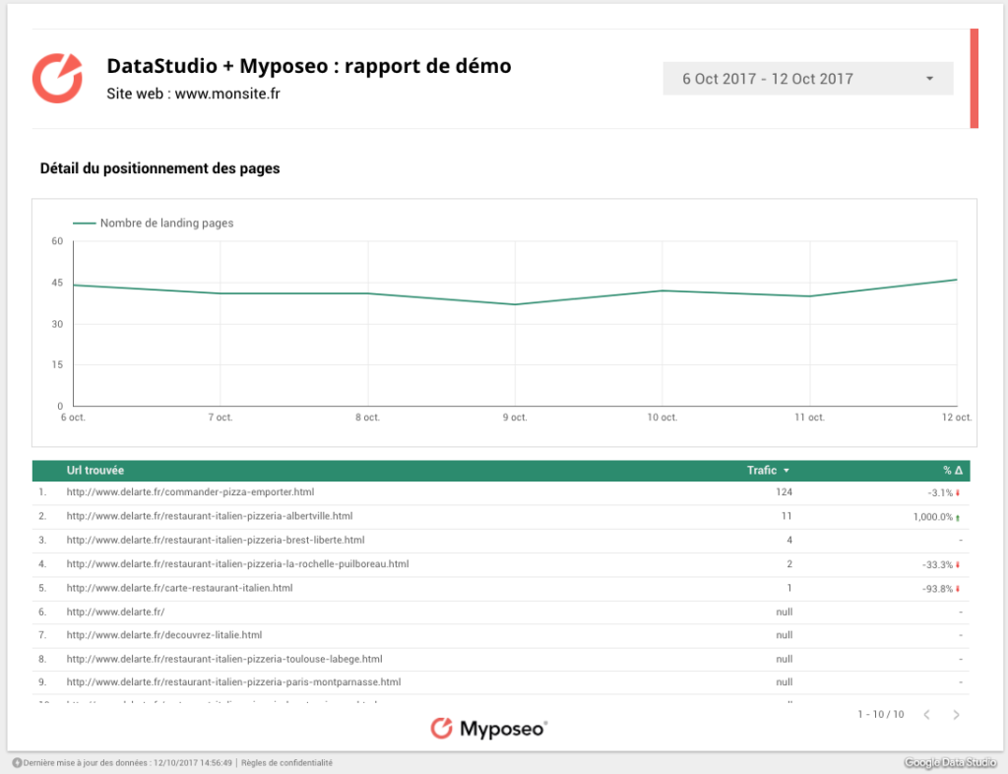Go to next page using right pagination arrow
The height and width of the screenshot is (774, 1008).
coord(957,715)
